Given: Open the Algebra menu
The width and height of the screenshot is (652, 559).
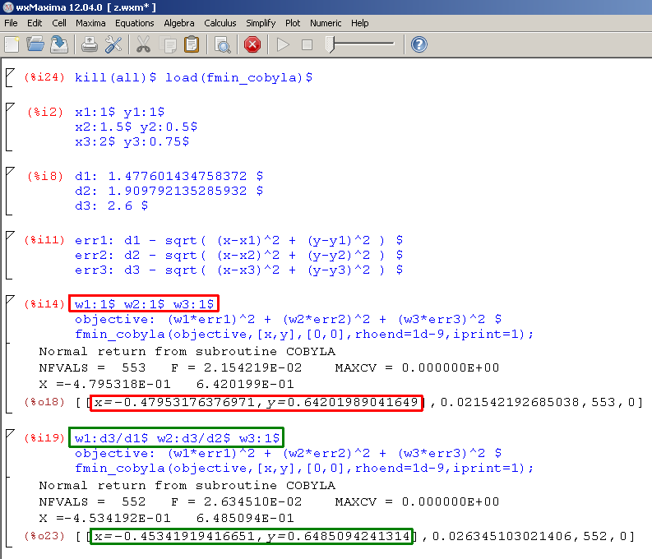Looking at the screenshot, I should (178, 23).
